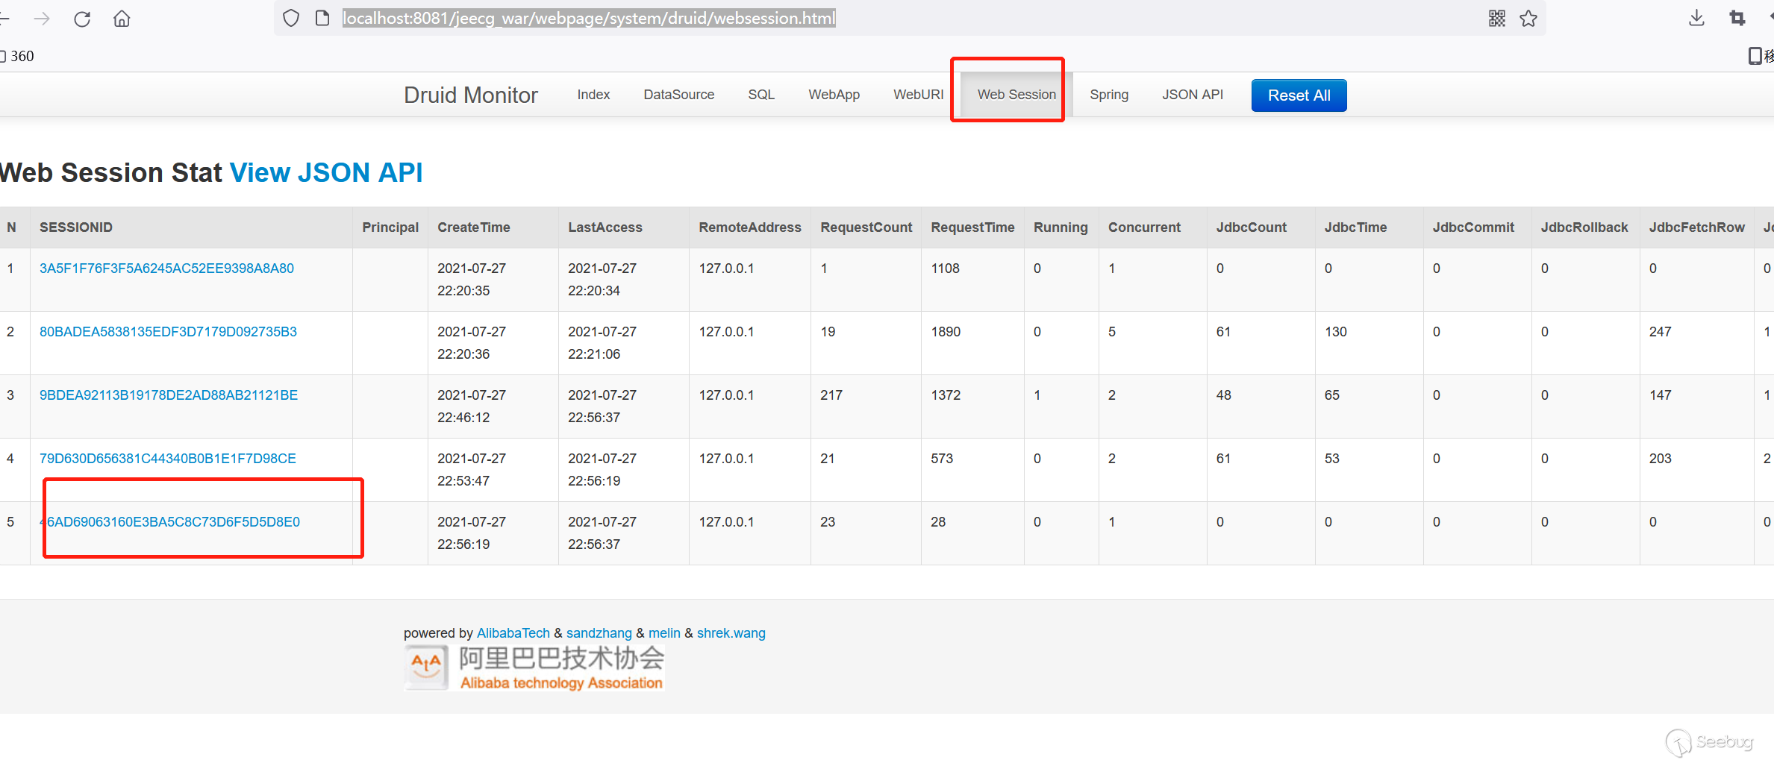This screenshot has height=763, width=1774.
Task: Click the screenshot crop icon
Action: [1737, 19]
